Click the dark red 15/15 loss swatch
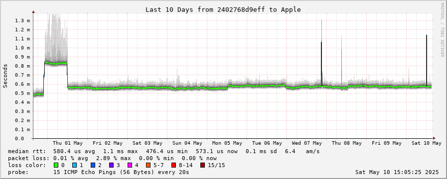 click(x=202, y=165)
